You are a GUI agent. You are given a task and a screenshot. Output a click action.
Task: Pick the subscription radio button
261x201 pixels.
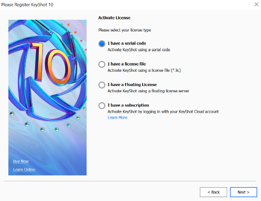tap(102, 105)
